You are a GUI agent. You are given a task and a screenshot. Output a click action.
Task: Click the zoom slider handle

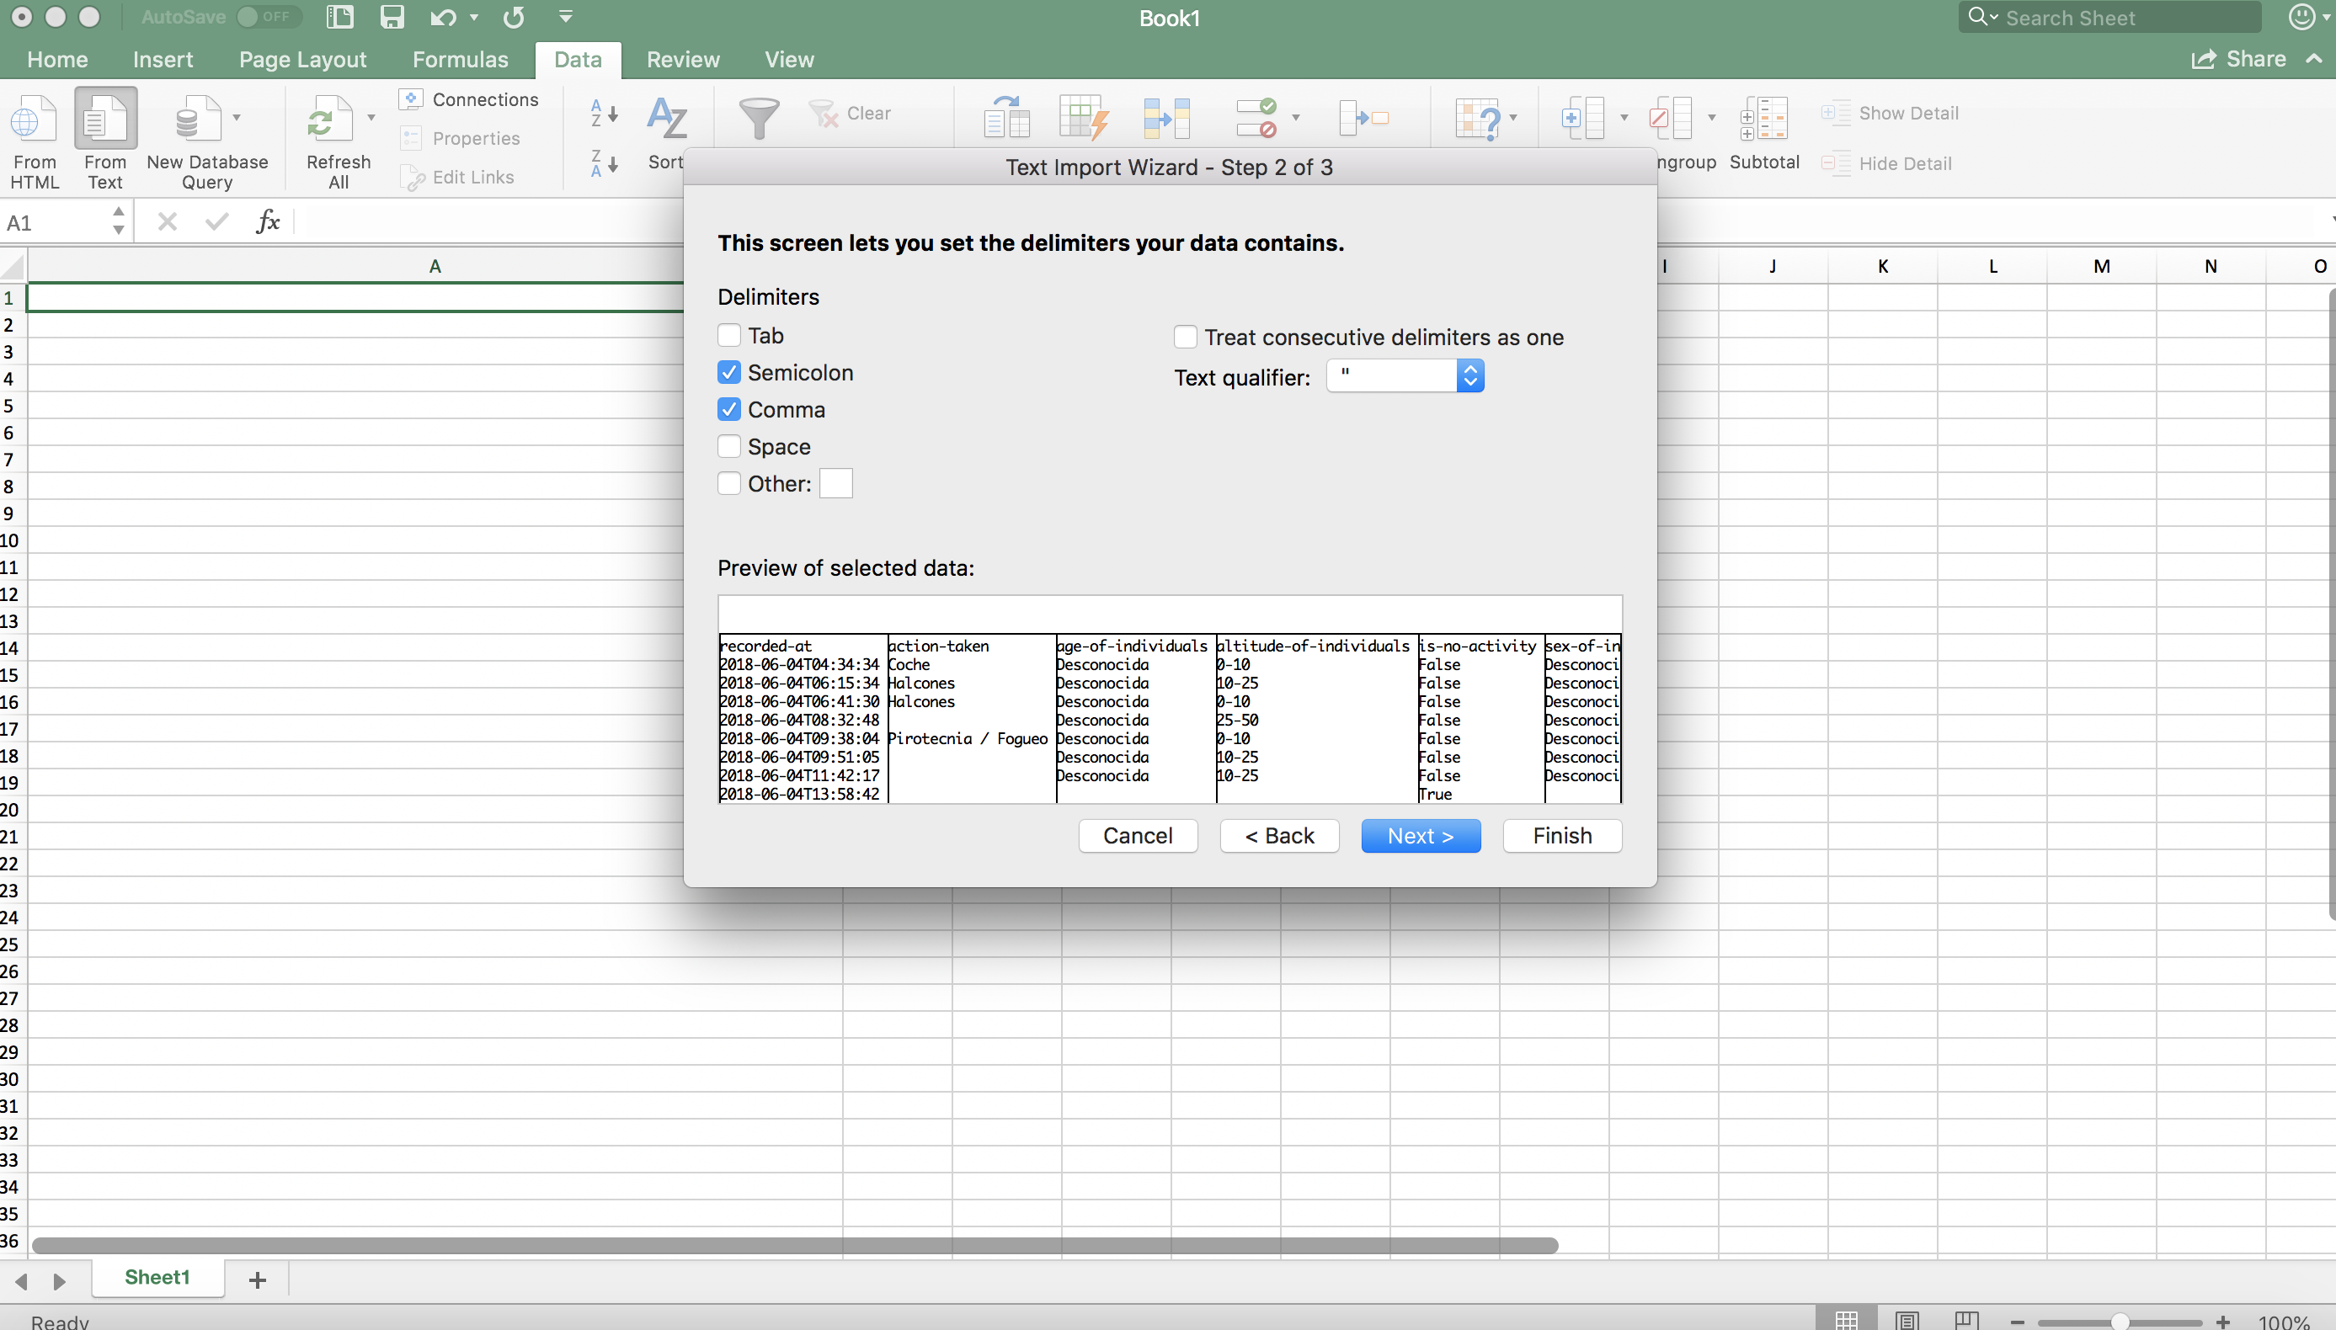[2120, 1322]
